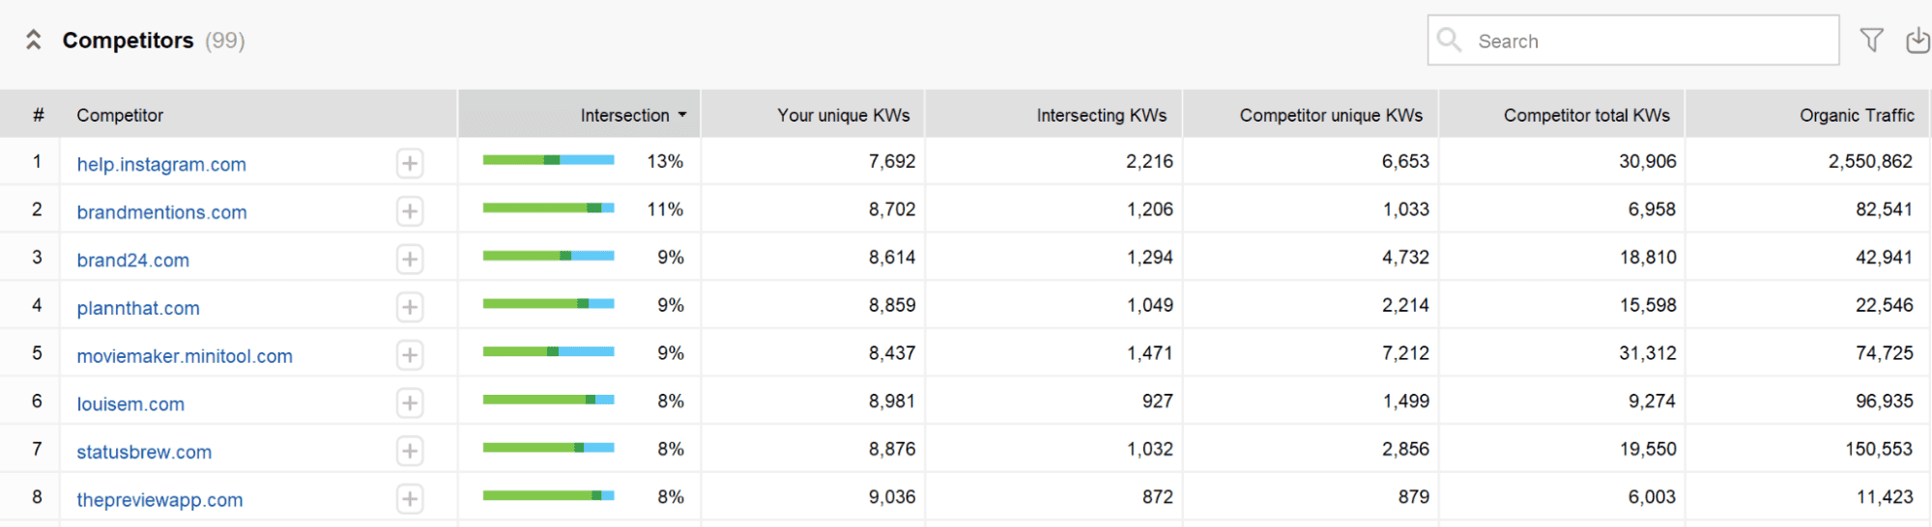Click the # column header
The image size is (1932, 527).
[x=38, y=115]
